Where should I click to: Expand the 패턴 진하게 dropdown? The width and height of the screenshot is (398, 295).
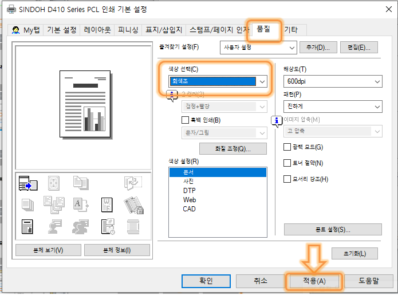tap(333, 107)
